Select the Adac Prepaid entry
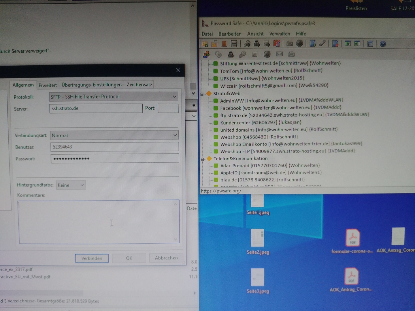The width and height of the screenshot is (415, 311). pos(267,165)
